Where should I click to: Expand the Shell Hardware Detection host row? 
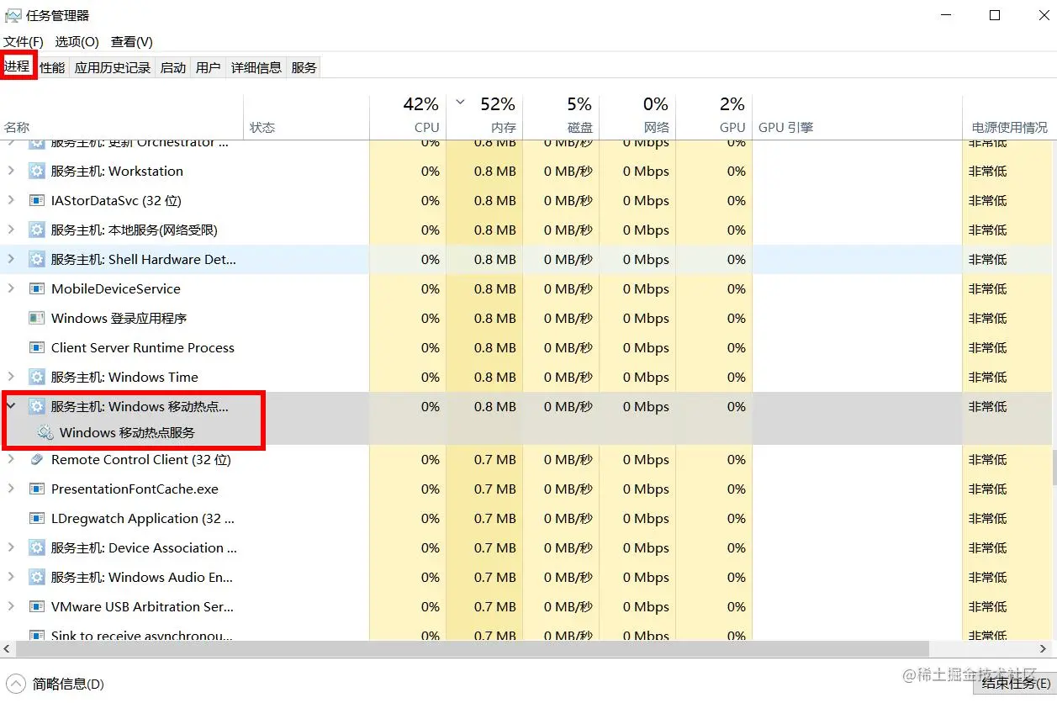coord(11,259)
